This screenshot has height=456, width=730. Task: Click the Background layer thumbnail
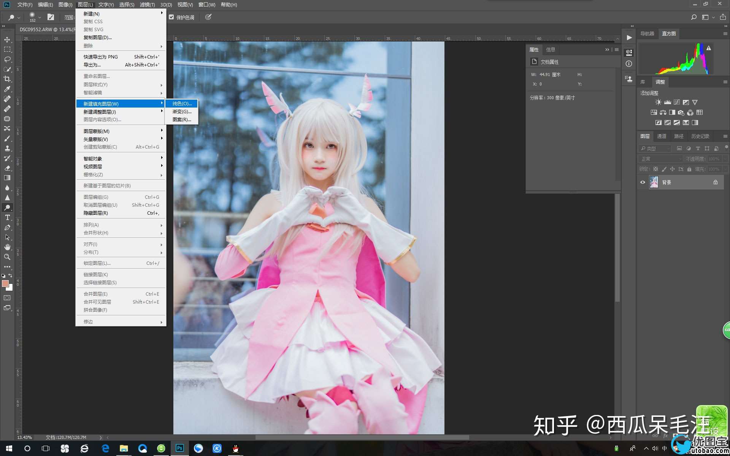click(654, 182)
